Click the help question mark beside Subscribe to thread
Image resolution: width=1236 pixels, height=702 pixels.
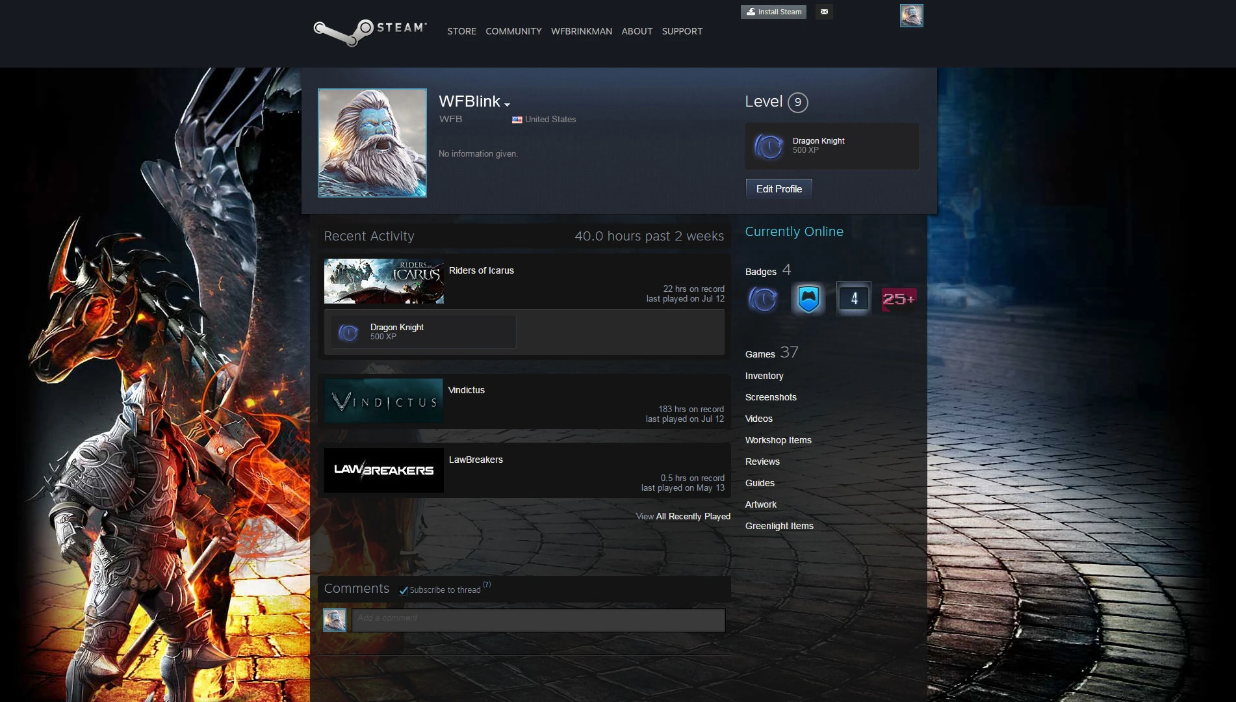tap(487, 584)
